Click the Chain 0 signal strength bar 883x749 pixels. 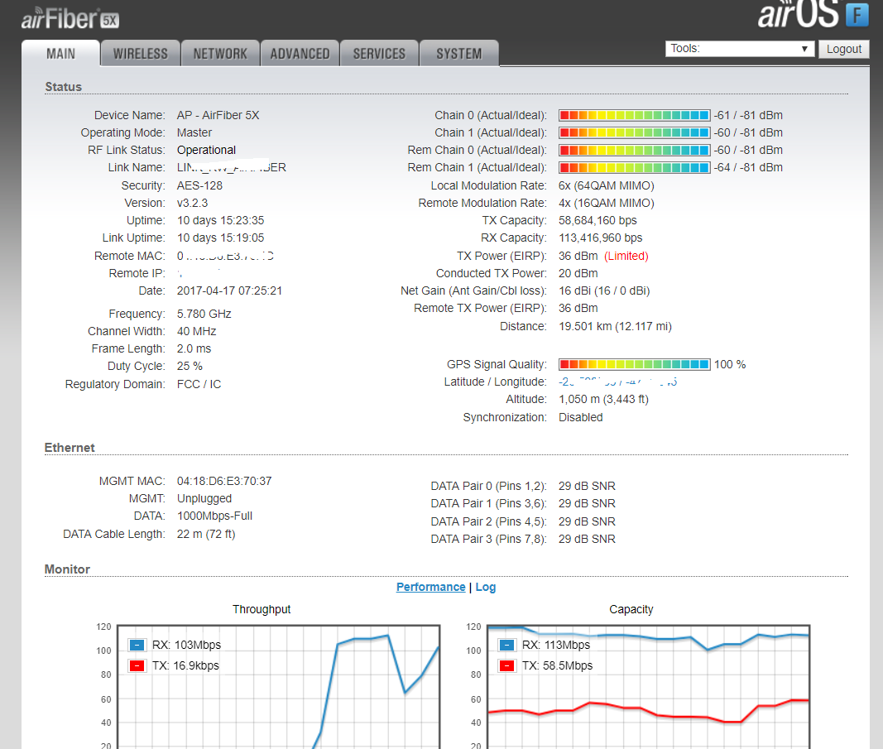634,115
